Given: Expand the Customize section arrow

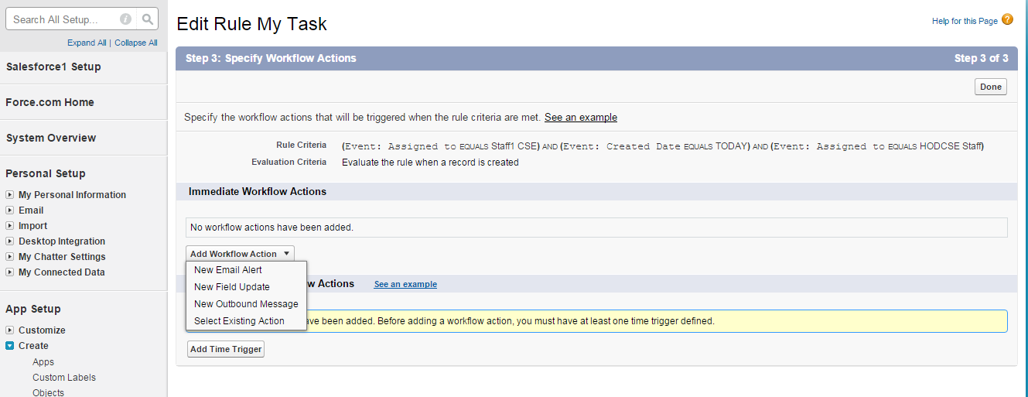Looking at the screenshot, I should point(10,330).
